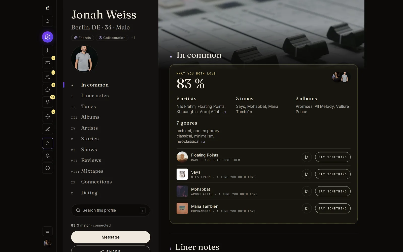Play the tune Mohabbat
The image size is (403, 252).
307,192
